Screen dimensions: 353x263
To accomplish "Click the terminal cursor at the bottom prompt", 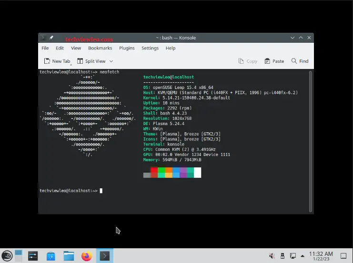I will coord(101,191).
